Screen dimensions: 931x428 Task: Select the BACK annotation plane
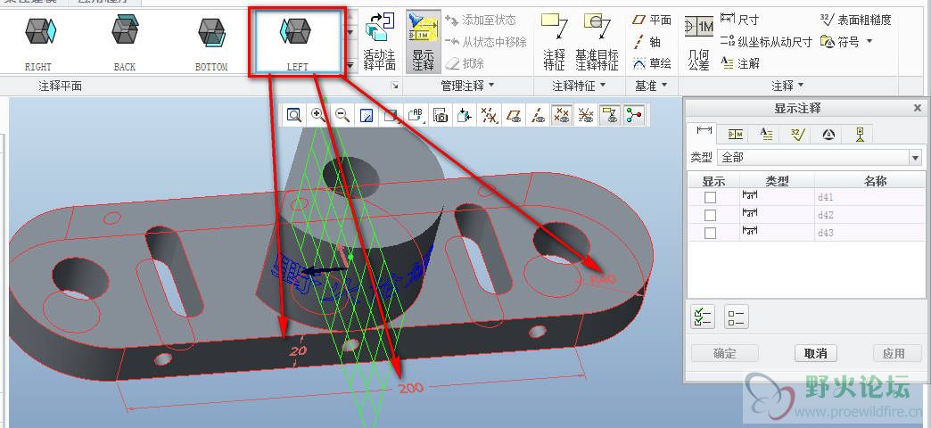pyautogui.click(x=125, y=42)
